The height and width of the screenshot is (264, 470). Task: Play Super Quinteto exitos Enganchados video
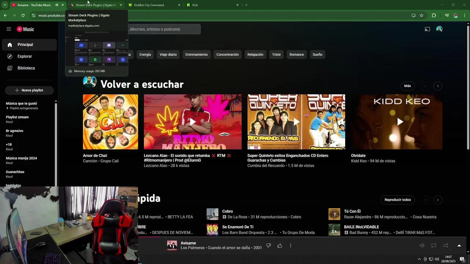[x=296, y=122]
